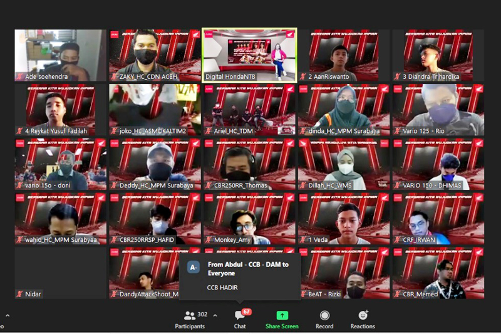This screenshot has width=501, height=334.
Task: Expand the caret next to Participants count
Action: pyautogui.click(x=215, y=315)
